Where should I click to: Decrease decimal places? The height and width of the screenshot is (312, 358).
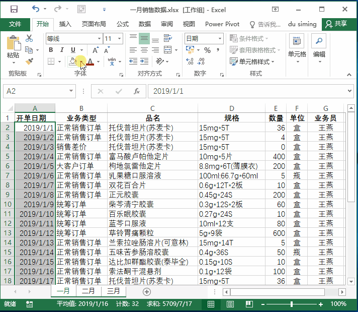pos(201,61)
